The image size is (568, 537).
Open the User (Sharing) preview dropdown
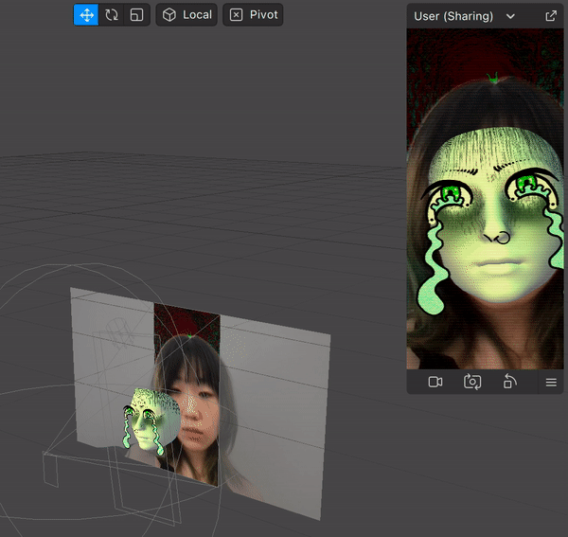point(453,16)
